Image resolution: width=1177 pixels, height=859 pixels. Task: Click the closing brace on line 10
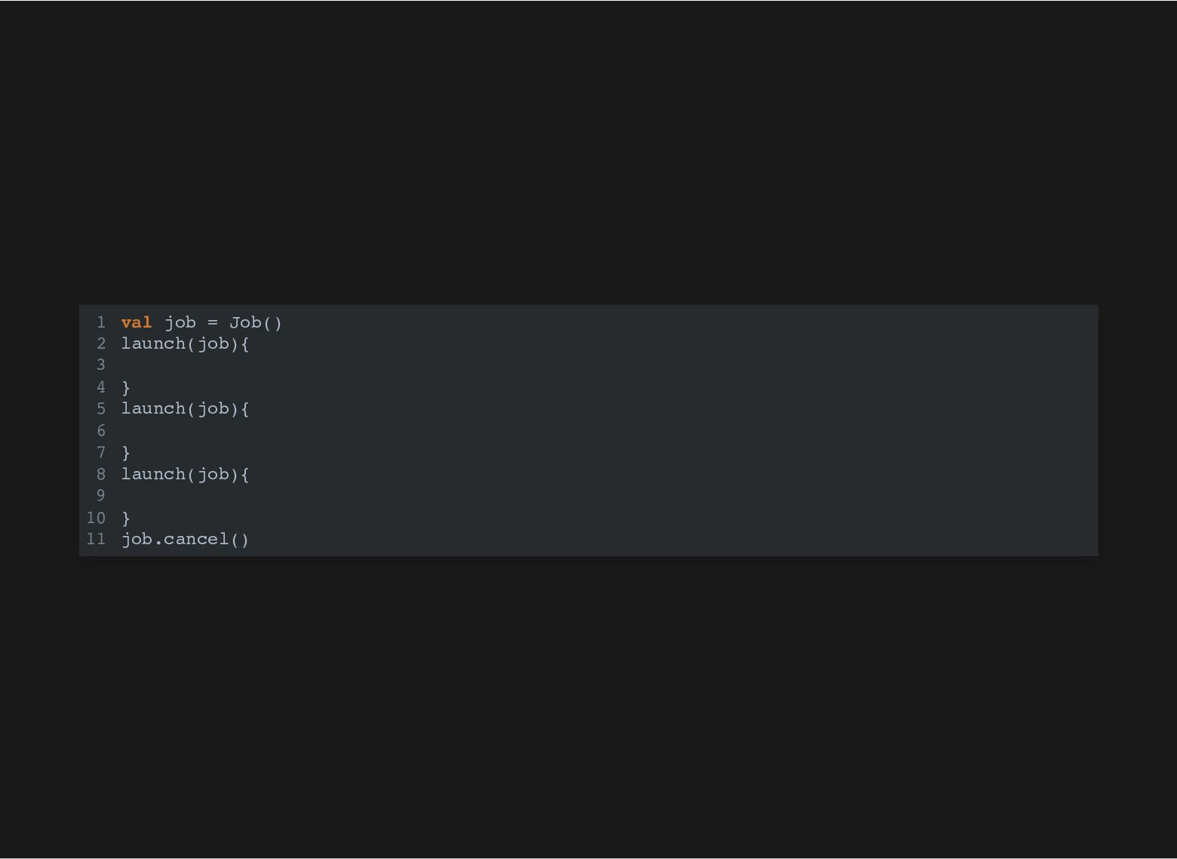[126, 518]
